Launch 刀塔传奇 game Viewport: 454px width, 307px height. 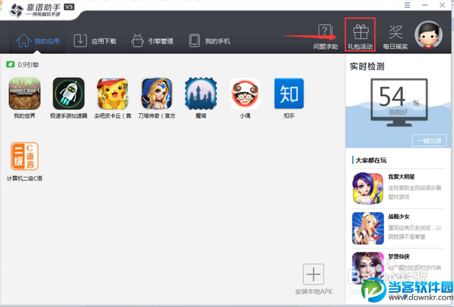(157, 93)
